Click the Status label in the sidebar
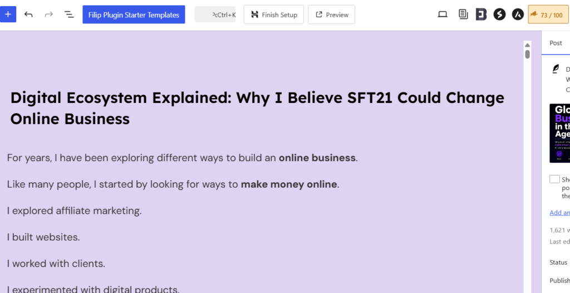Screen dimensions: 570x293 (558, 262)
